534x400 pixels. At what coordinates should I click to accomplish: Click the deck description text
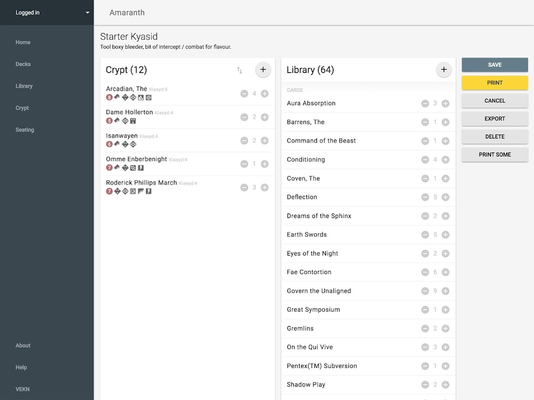coord(165,47)
